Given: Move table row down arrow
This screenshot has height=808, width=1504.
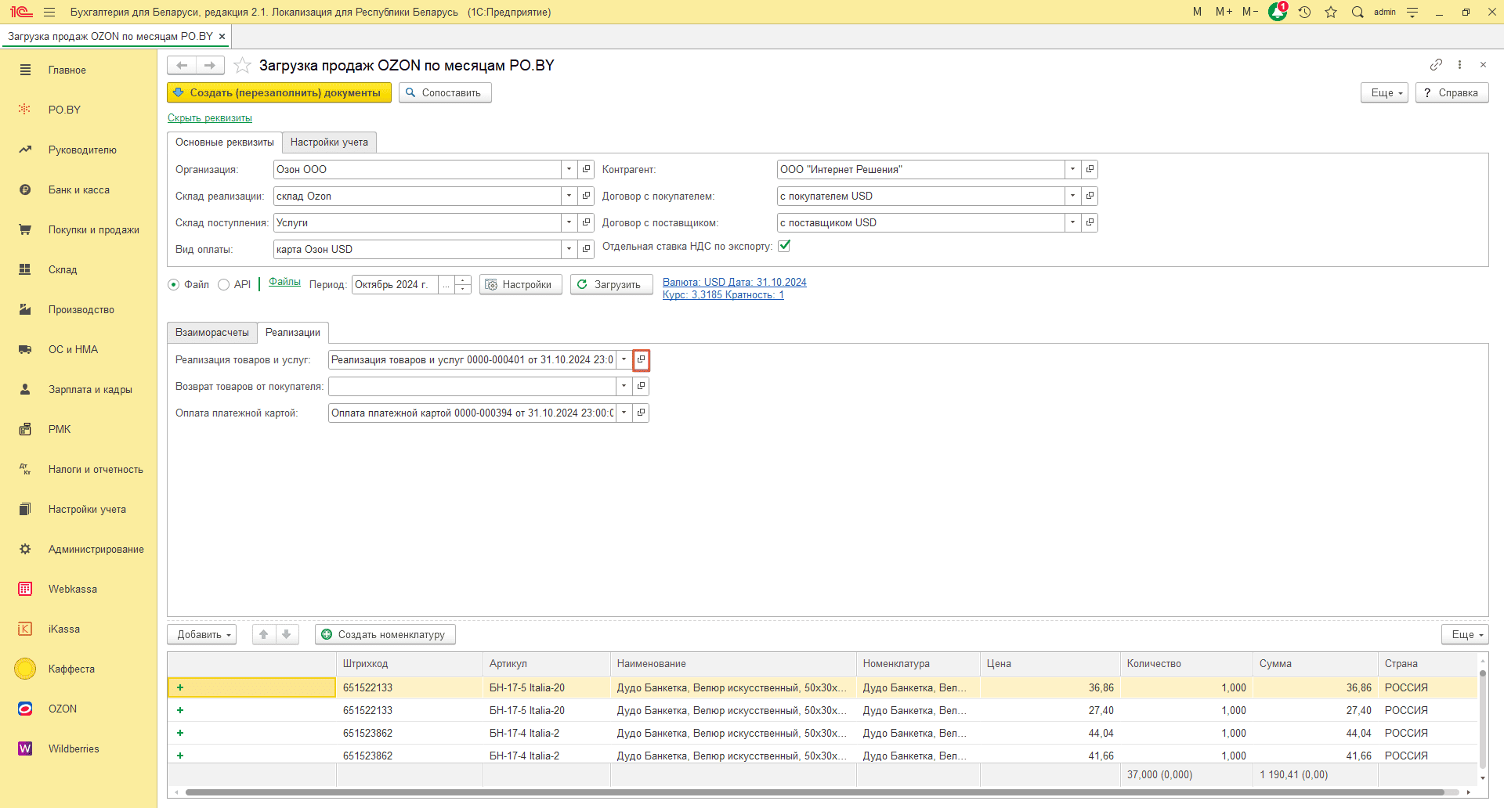Looking at the screenshot, I should click(x=287, y=634).
